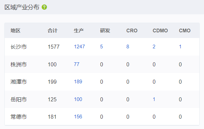Open Changsha production count 1247
Viewport: 204px width, 129px height.
click(79, 47)
